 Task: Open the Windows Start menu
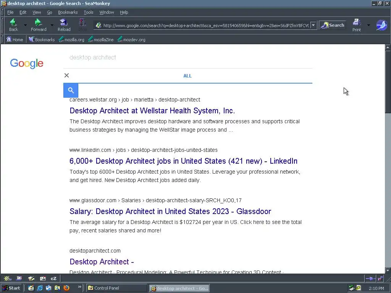point(11,288)
